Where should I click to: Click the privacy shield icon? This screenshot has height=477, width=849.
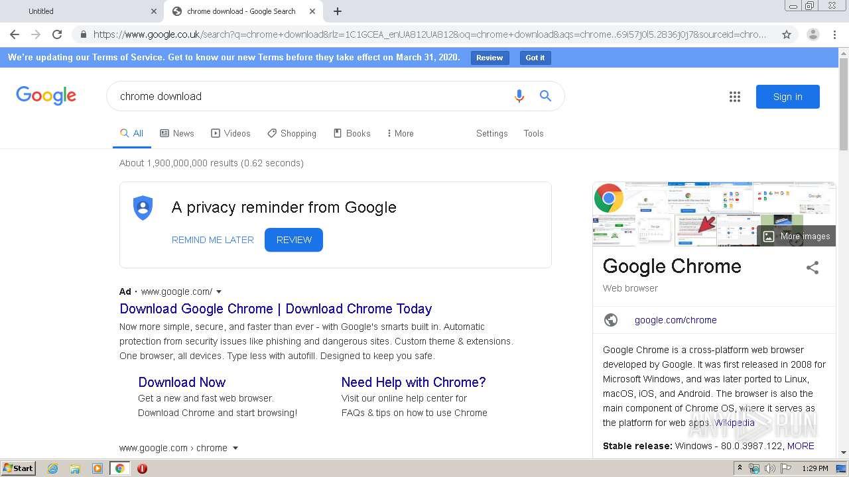pos(143,208)
